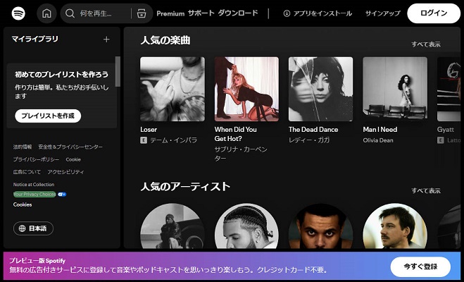This screenshot has height=282, width=464.
Task: Click プレイリストを作成 button
Action: pos(48,116)
